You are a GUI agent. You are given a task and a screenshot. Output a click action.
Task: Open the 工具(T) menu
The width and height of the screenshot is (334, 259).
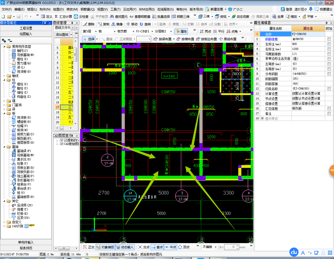[115, 9]
